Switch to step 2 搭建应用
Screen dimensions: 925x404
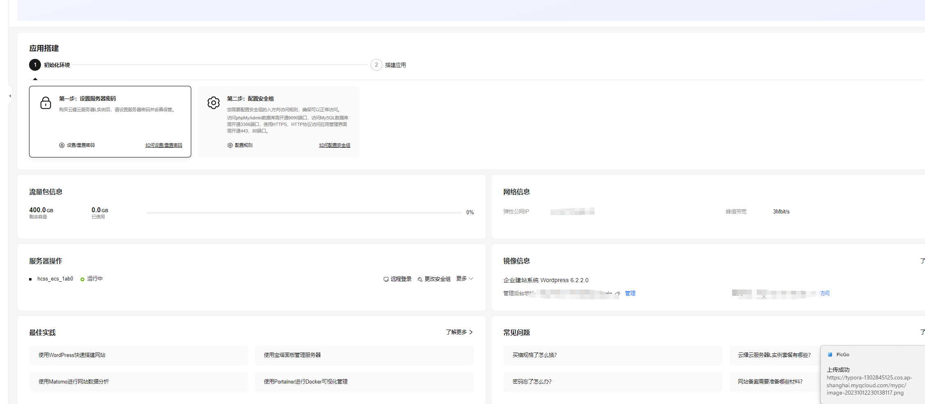376,65
